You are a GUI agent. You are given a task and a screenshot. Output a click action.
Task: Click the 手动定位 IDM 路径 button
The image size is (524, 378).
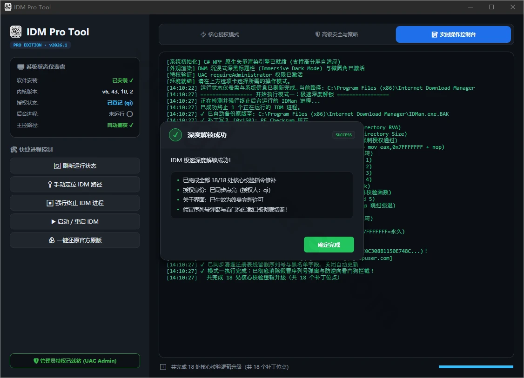pyautogui.click(x=75, y=184)
